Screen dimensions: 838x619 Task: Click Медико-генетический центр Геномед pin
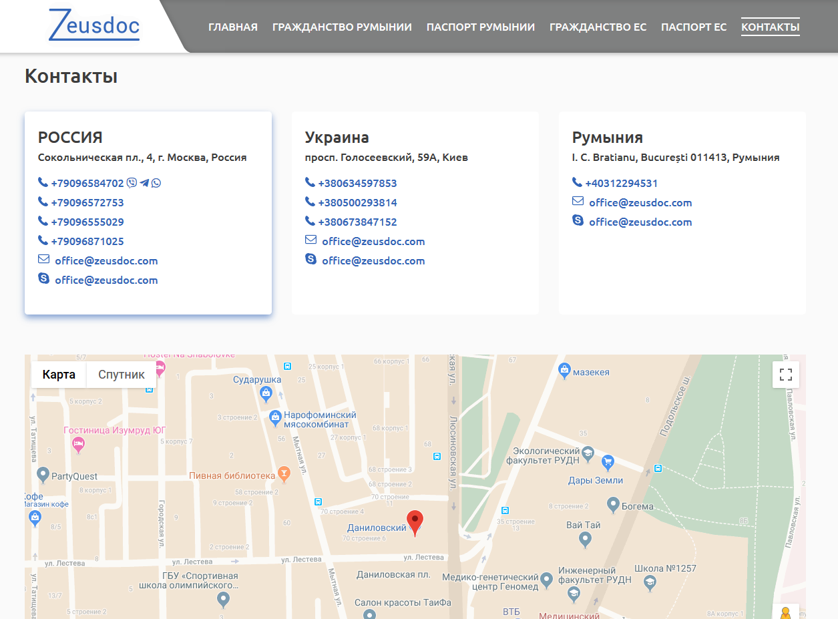[546, 580]
